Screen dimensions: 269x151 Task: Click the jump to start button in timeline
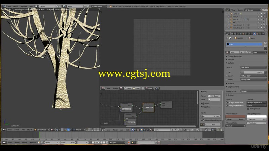point(93,142)
